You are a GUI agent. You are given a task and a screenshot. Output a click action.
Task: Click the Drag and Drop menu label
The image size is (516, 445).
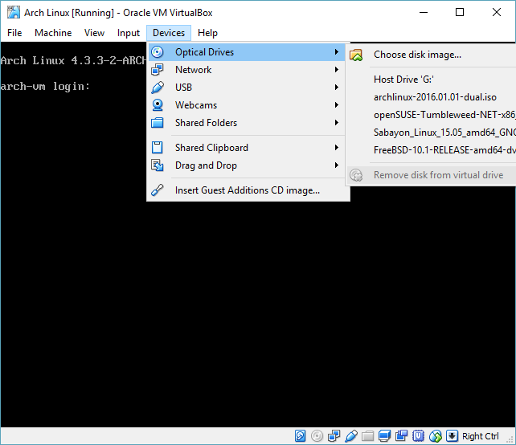coord(206,165)
